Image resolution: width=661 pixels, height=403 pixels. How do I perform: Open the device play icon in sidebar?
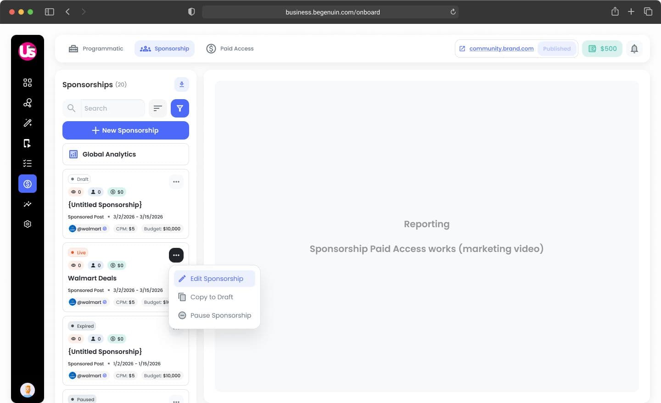coord(28,143)
